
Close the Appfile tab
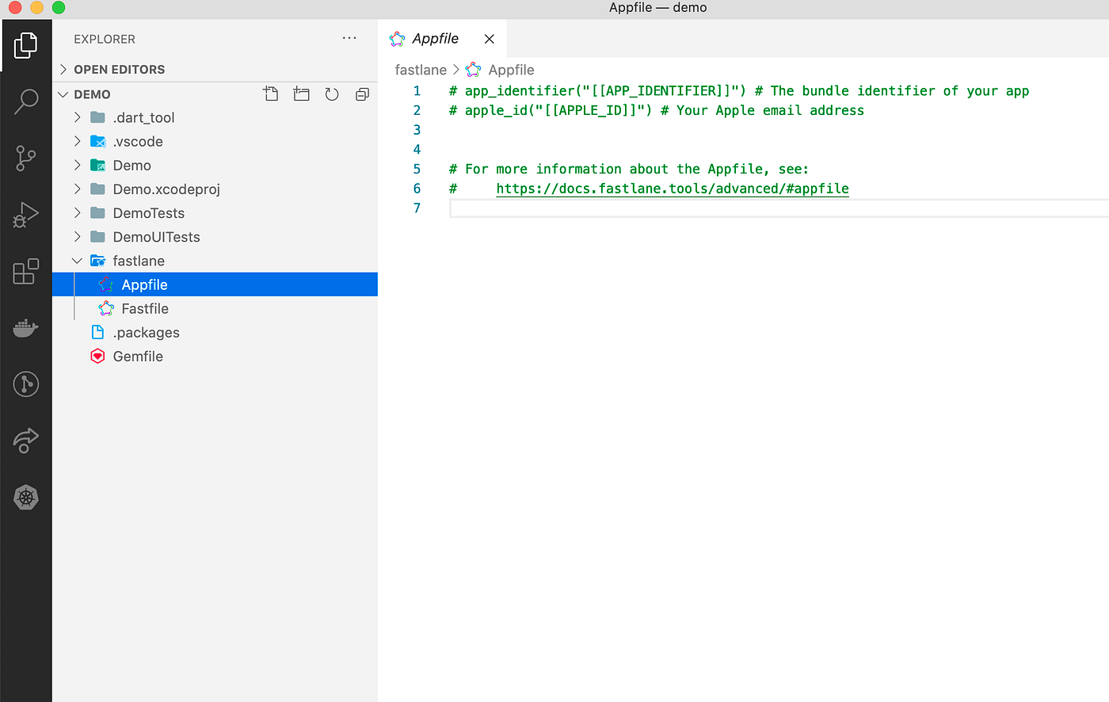(x=490, y=39)
